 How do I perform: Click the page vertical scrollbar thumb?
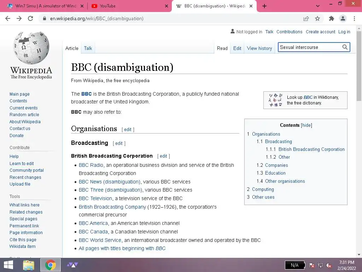click(x=359, y=66)
